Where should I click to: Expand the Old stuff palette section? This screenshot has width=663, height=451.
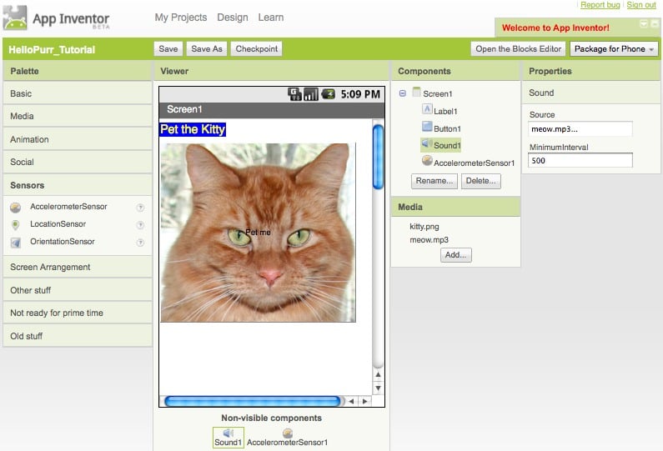coord(78,336)
